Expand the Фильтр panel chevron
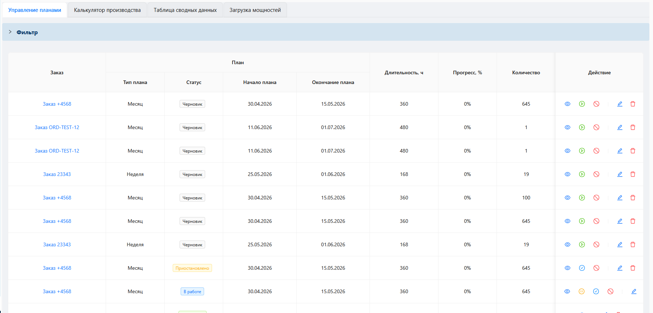This screenshot has width=653, height=313. (10, 32)
